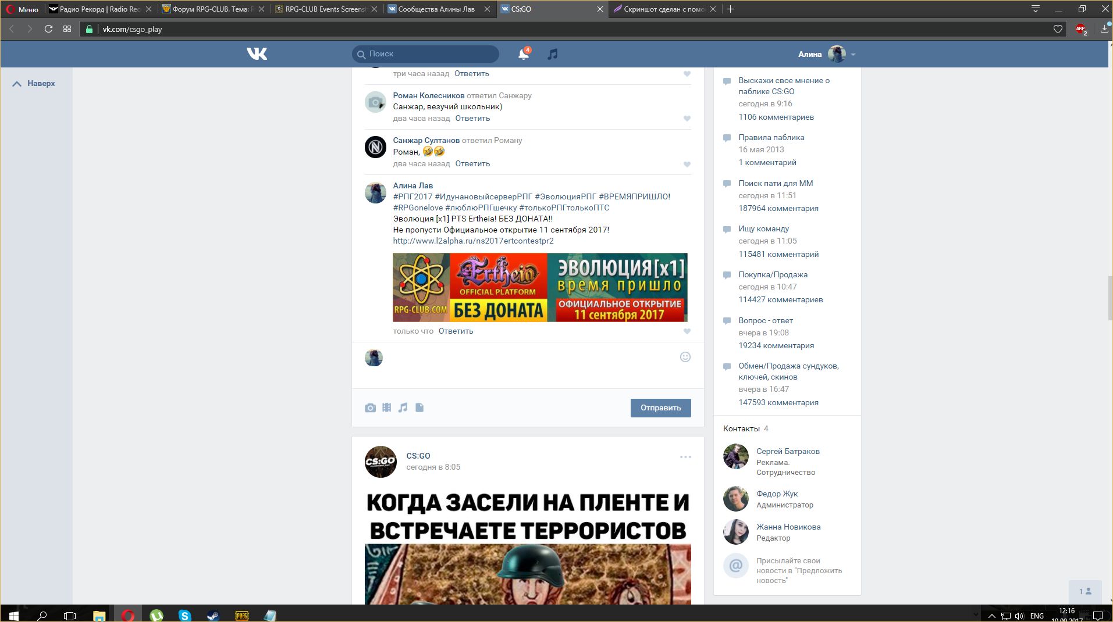
Task: Like Санжар Султанов's comment
Action: [687, 165]
